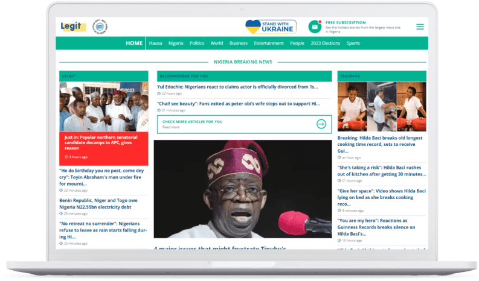Click the Stand With Ukraine heart banner
Image resolution: width=479 pixels, height=281 pixels.
(271, 27)
